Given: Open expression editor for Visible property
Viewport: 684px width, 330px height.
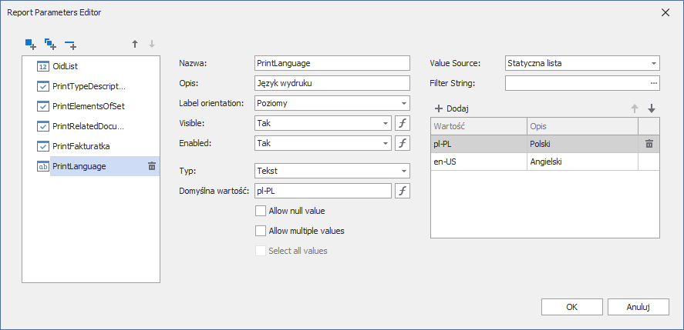Looking at the screenshot, I should tap(402, 123).
